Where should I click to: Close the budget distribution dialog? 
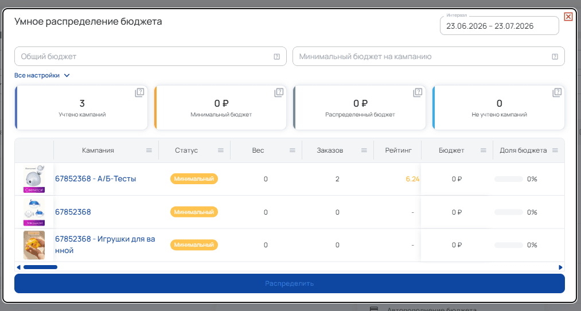(568, 16)
